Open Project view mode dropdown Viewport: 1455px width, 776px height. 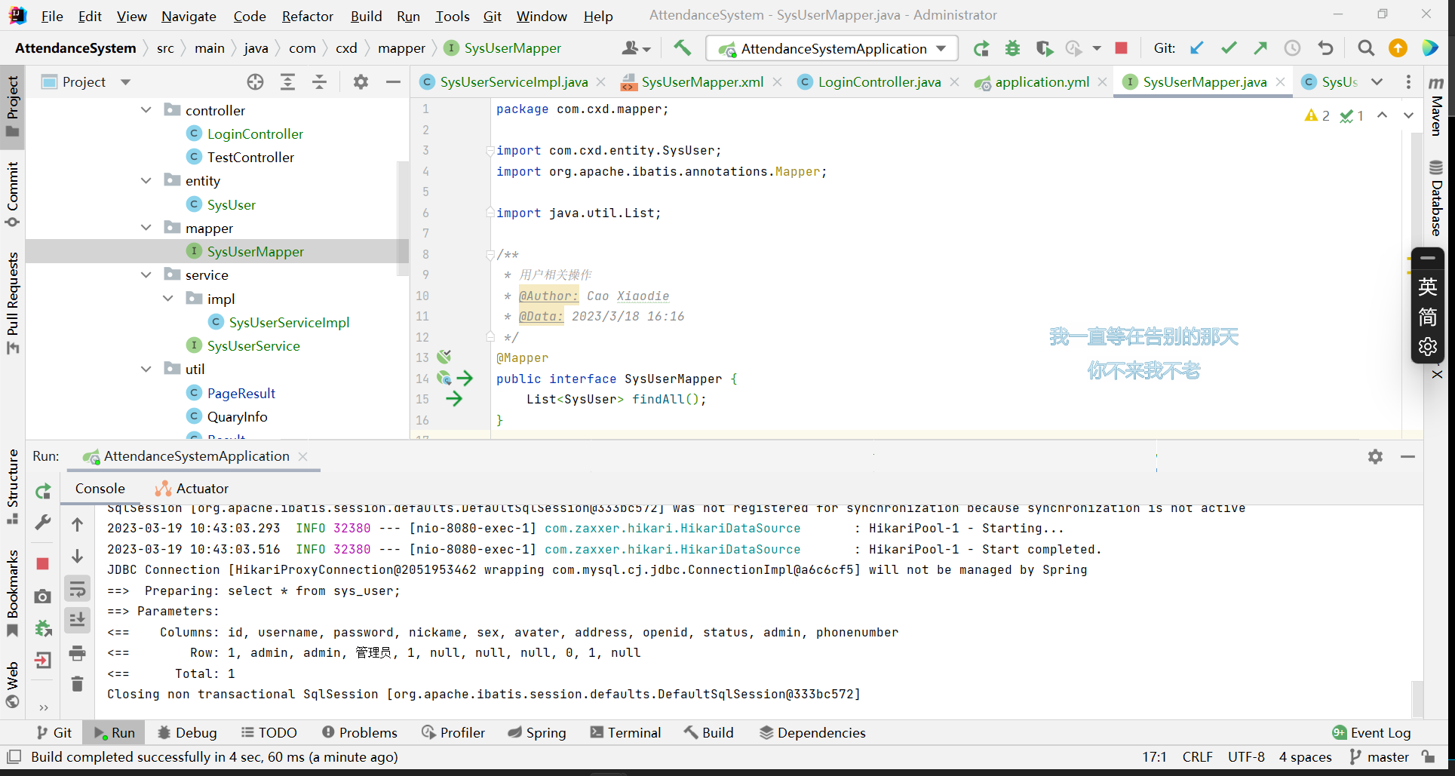point(126,81)
